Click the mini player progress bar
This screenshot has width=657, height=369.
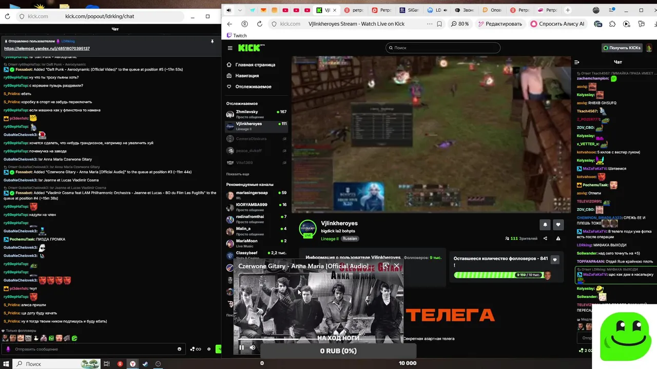coord(318,339)
